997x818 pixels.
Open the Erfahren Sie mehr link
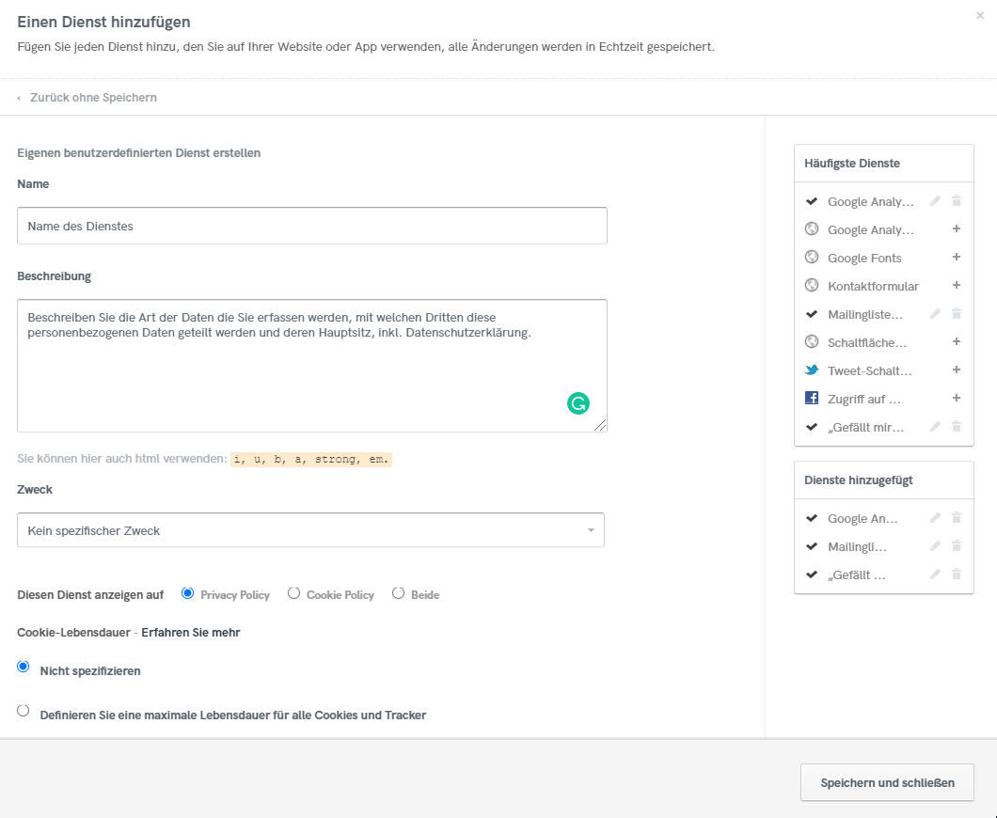point(190,633)
